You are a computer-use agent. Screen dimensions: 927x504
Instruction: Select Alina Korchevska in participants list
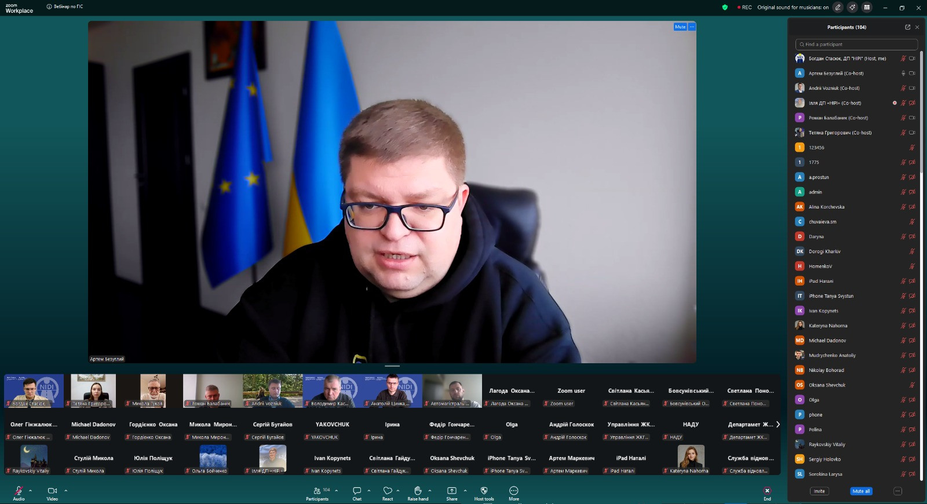pos(826,207)
